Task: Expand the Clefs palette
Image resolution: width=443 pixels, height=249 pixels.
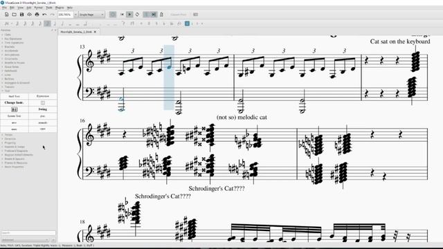Action: pos(8,35)
